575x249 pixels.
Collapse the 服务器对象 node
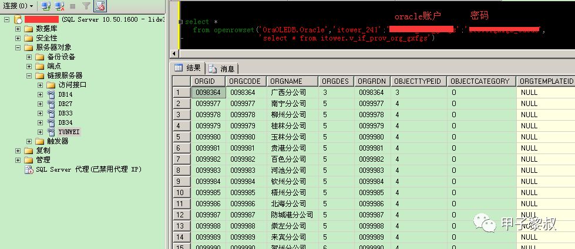click(18, 47)
